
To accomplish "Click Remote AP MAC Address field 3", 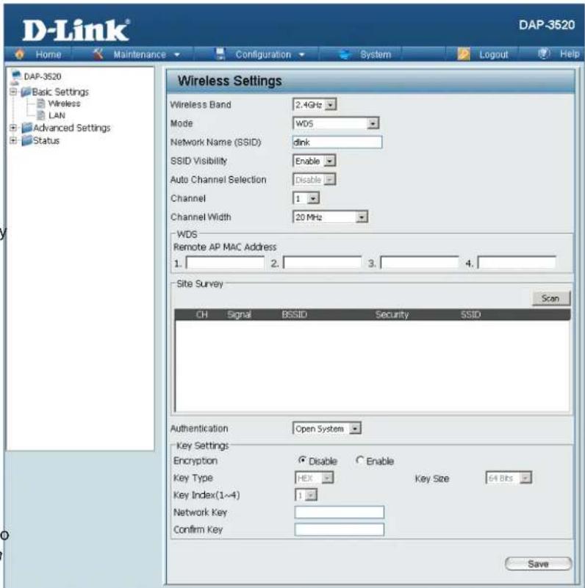I will (420, 263).
